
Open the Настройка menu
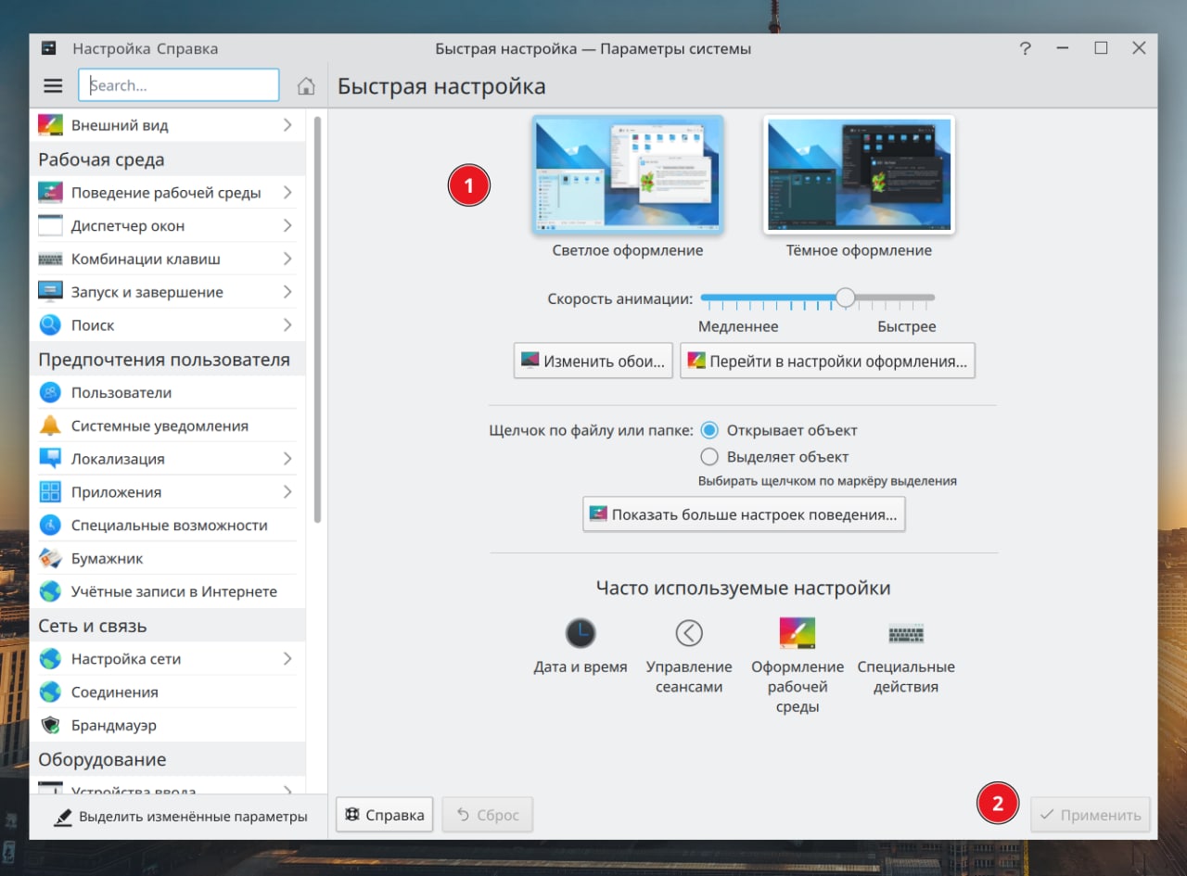click(x=110, y=49)
